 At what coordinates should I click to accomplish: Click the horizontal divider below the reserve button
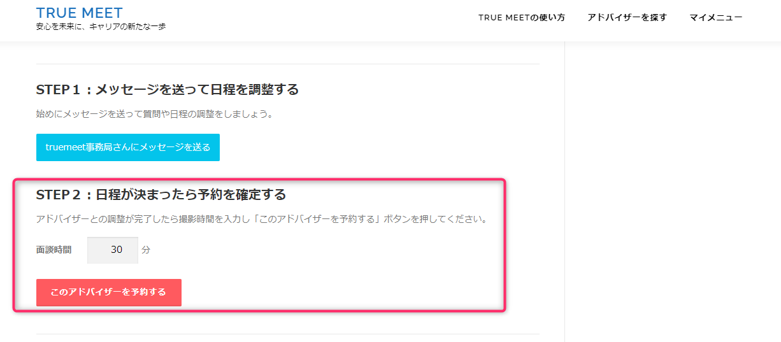click(x=288, y=334)
